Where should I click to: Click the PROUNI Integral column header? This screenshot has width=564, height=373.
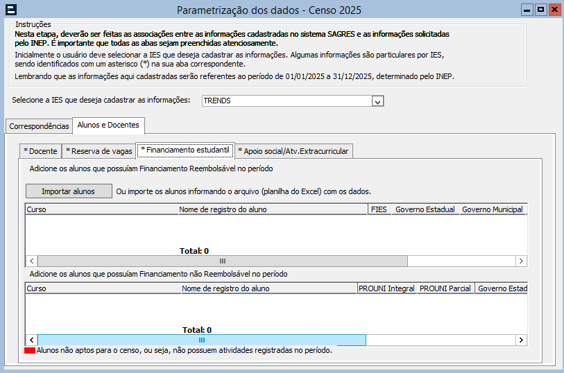(x=386, y=288)
